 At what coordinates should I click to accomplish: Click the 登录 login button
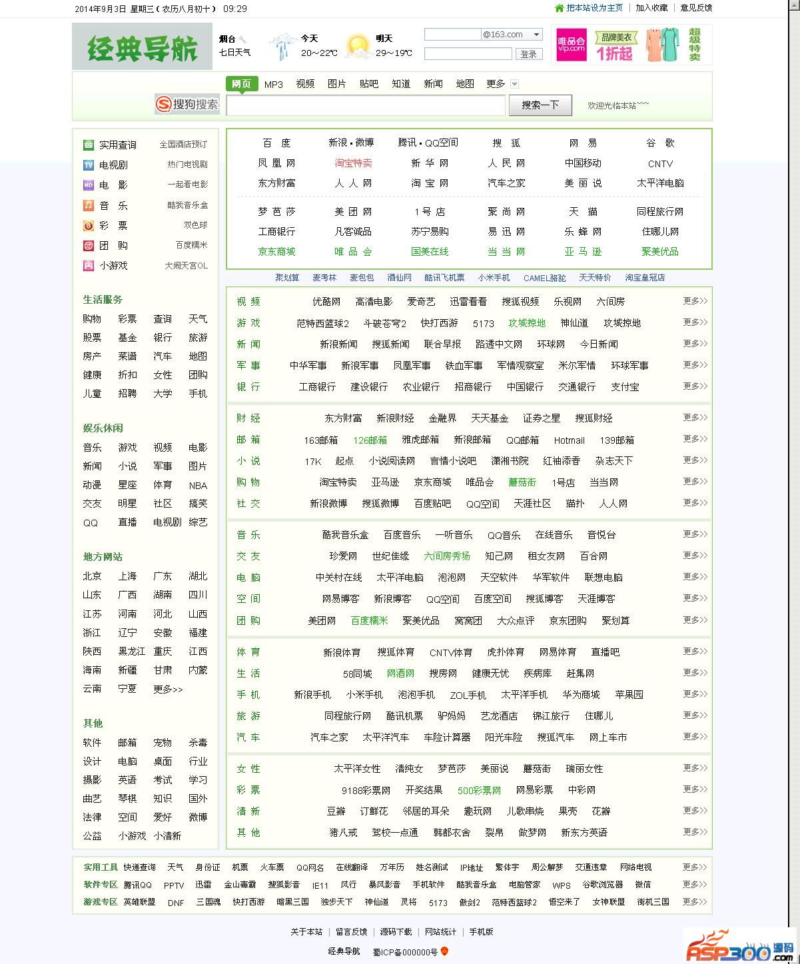pos(528,54)
